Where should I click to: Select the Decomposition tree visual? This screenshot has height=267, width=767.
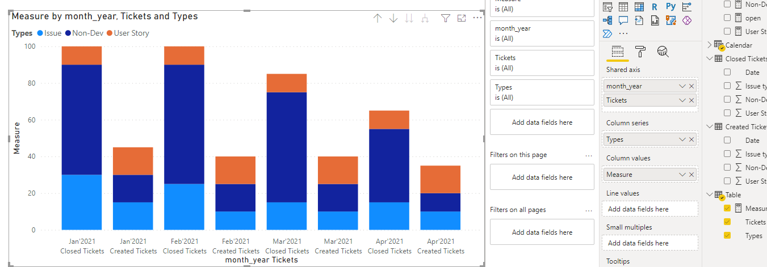pos(607,21)
